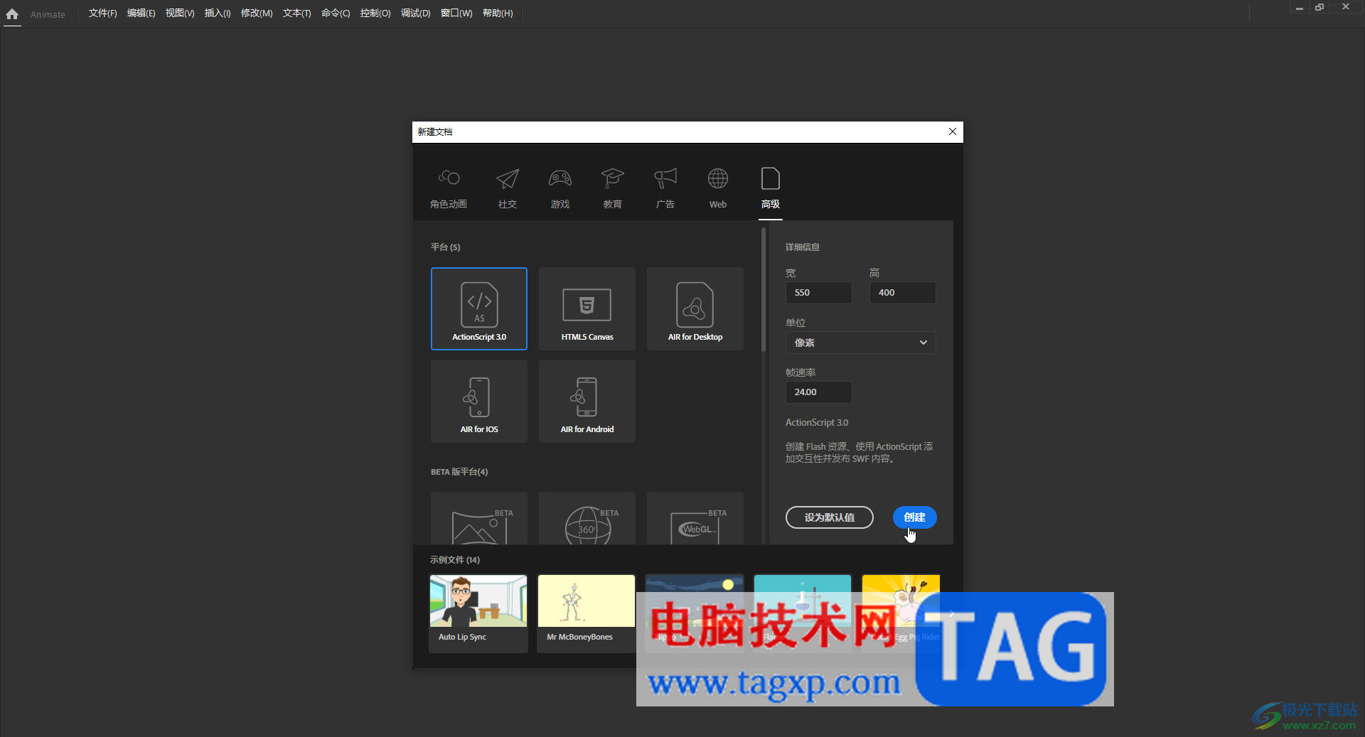Image resolution: width=1365 pixels, height=737 pixels.
Task: Click the 帧速率 field showing 24.00
Action: click(818, 392)
